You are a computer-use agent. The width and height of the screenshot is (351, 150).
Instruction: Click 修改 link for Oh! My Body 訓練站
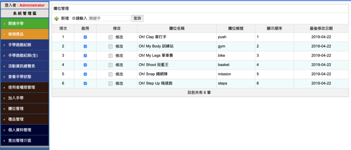(119, 46)
